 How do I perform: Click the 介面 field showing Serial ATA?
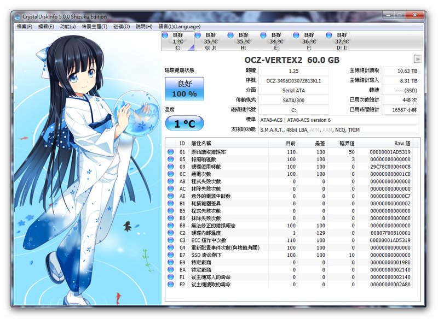tap(293, 91)
